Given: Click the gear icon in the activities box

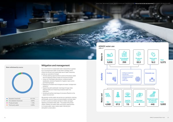Looking at the screenshot, I should point(138,79).
